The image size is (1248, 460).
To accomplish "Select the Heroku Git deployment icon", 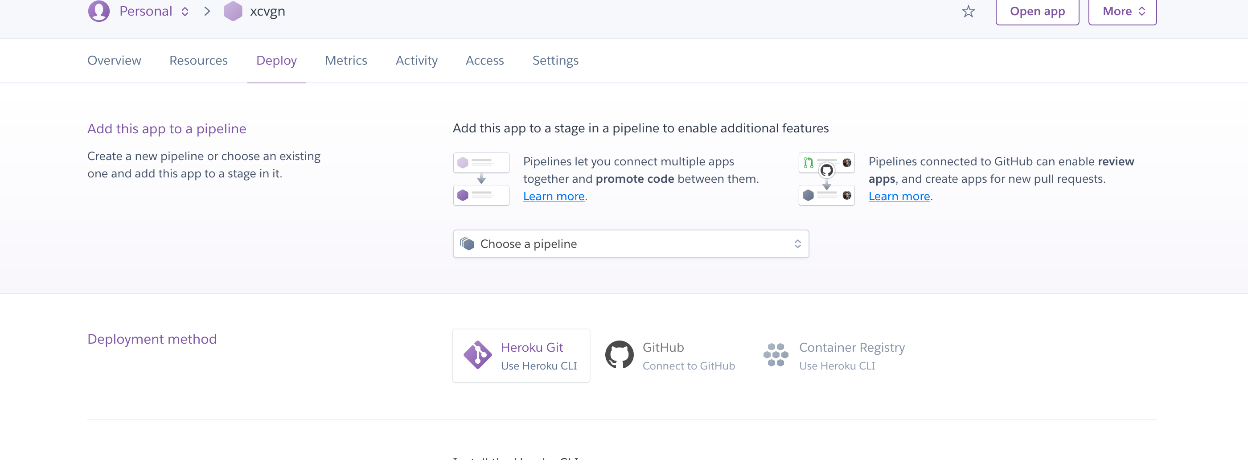I will click(x=478, y=355).
